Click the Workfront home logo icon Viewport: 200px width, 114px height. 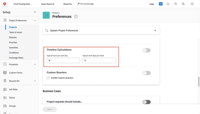(5, 4)
